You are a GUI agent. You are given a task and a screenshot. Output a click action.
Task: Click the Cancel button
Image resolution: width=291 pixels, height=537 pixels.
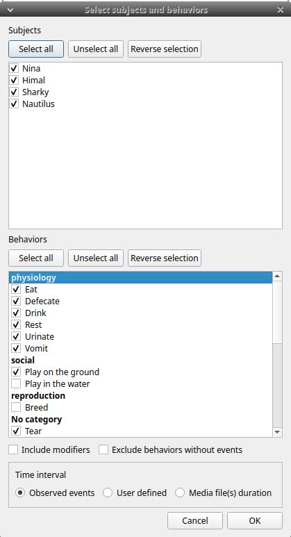[x=195, y=520]
